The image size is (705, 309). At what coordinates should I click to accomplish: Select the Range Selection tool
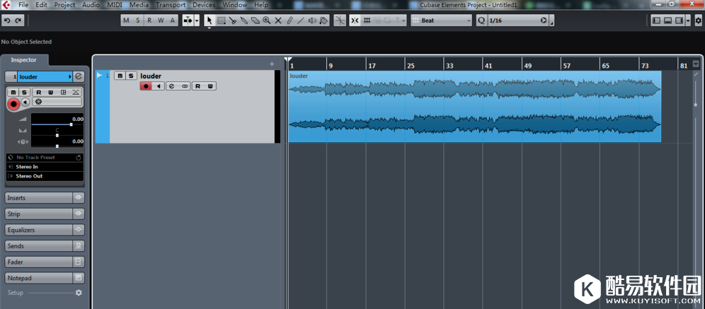(x=221, y=21)
